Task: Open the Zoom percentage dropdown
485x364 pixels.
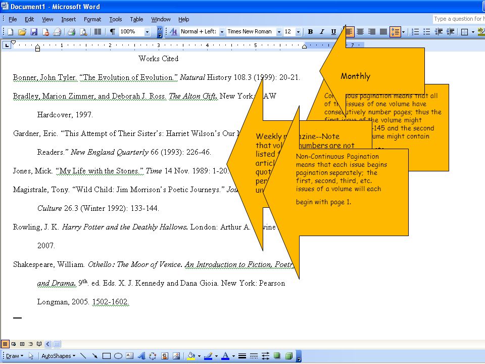Action: [147, 32]
